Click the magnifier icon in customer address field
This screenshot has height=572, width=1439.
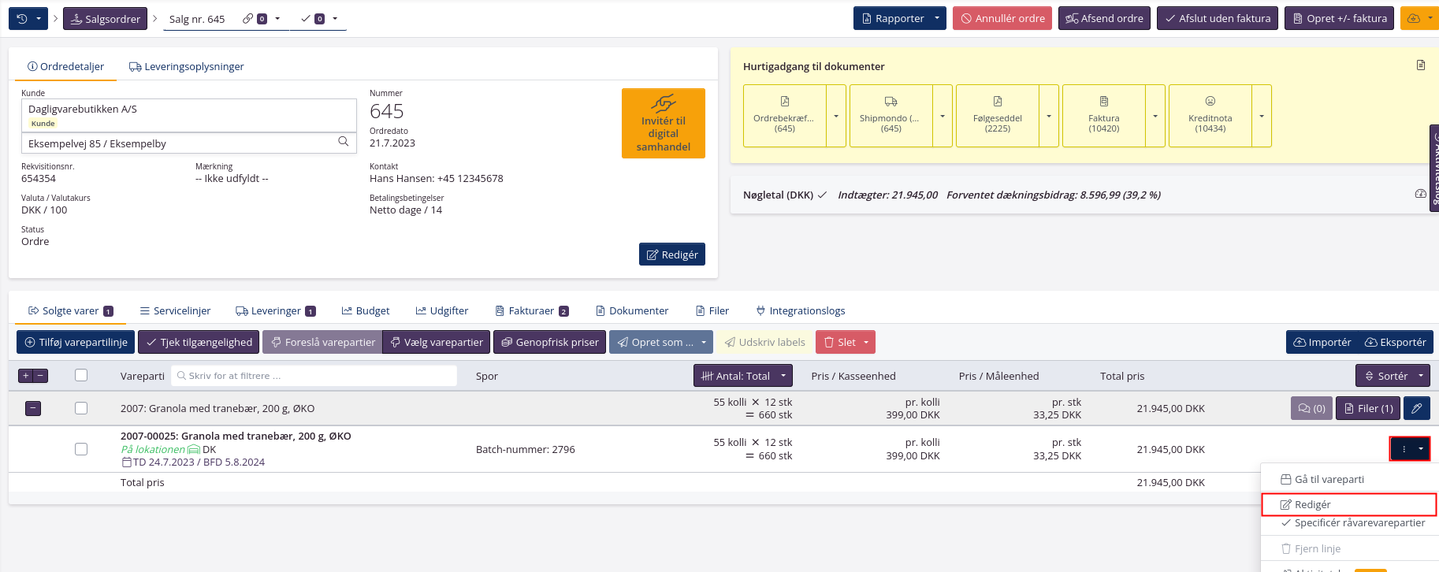[x=343, y=142]
